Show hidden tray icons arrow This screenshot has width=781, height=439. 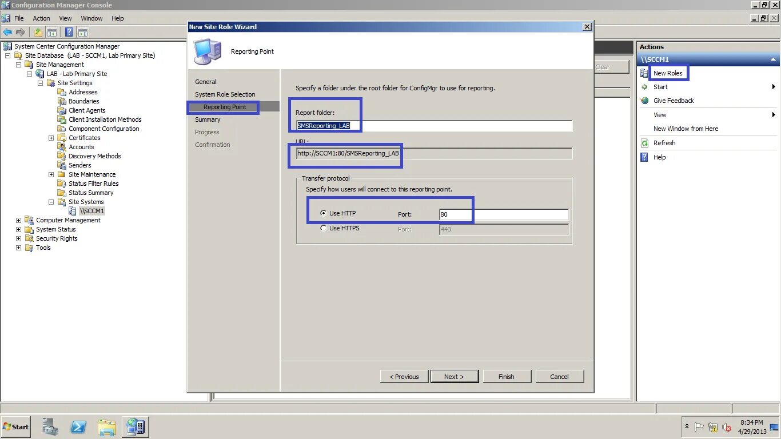tap(687, 427)
